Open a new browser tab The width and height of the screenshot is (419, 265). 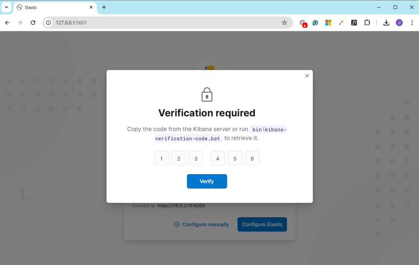click(x=104, y=7)
